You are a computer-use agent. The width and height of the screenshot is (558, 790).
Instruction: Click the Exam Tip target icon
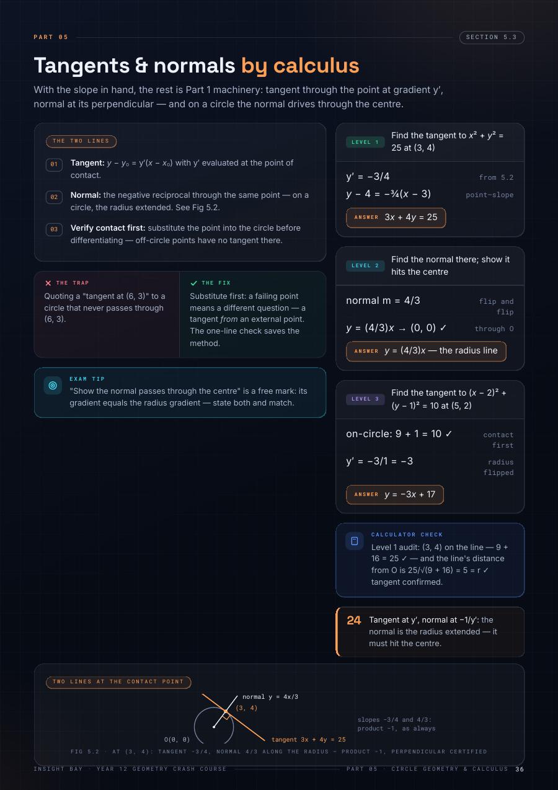[53, 385]
